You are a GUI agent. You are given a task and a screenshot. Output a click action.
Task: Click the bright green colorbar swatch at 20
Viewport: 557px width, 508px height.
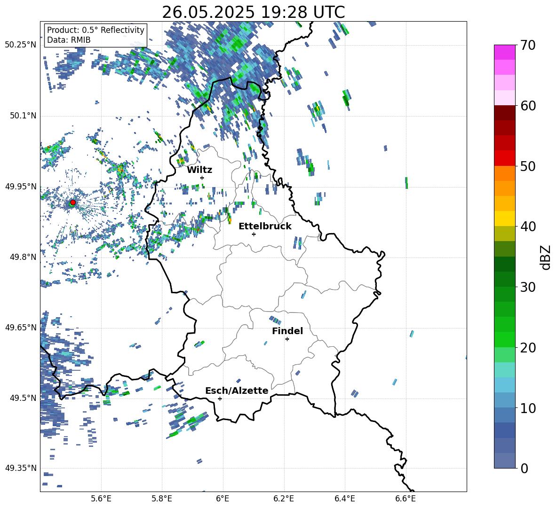504,339
